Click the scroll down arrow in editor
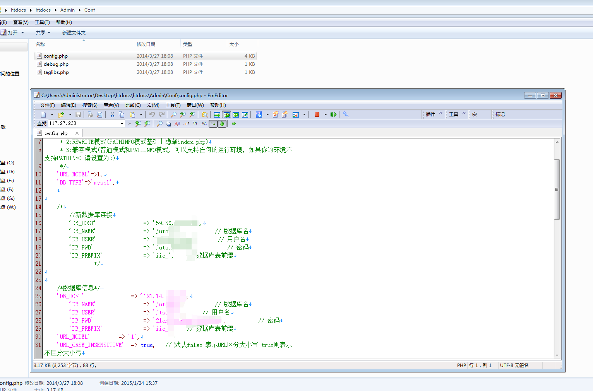Image resolution: width=593 pixels, height=391 pixels. point(557,355)
